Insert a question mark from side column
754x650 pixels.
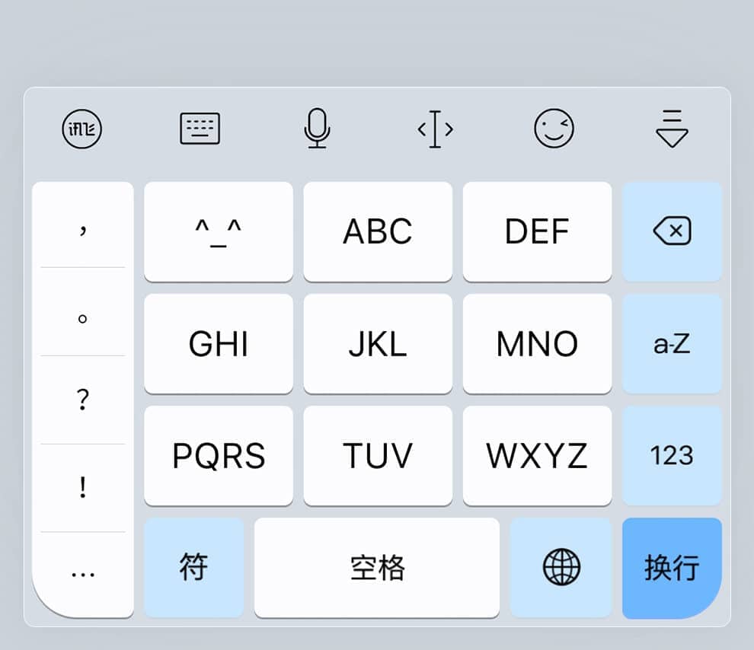(x=83, y=400)
